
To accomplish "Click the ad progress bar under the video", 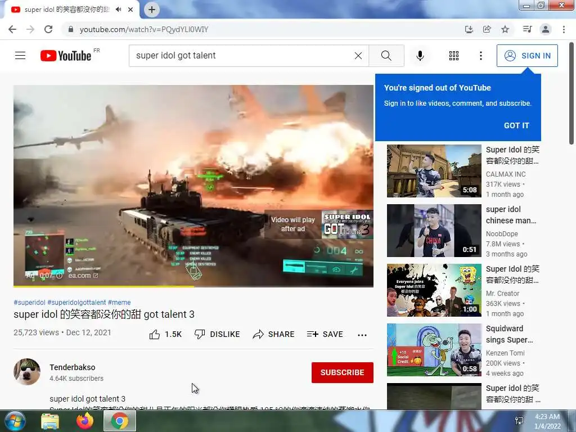I will (x=193, y=286).
